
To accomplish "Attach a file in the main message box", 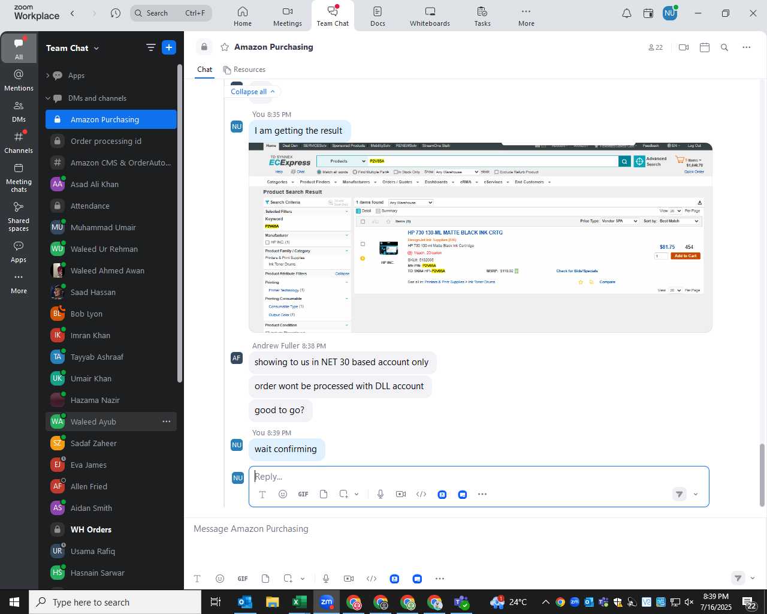I will coord(265,579).
